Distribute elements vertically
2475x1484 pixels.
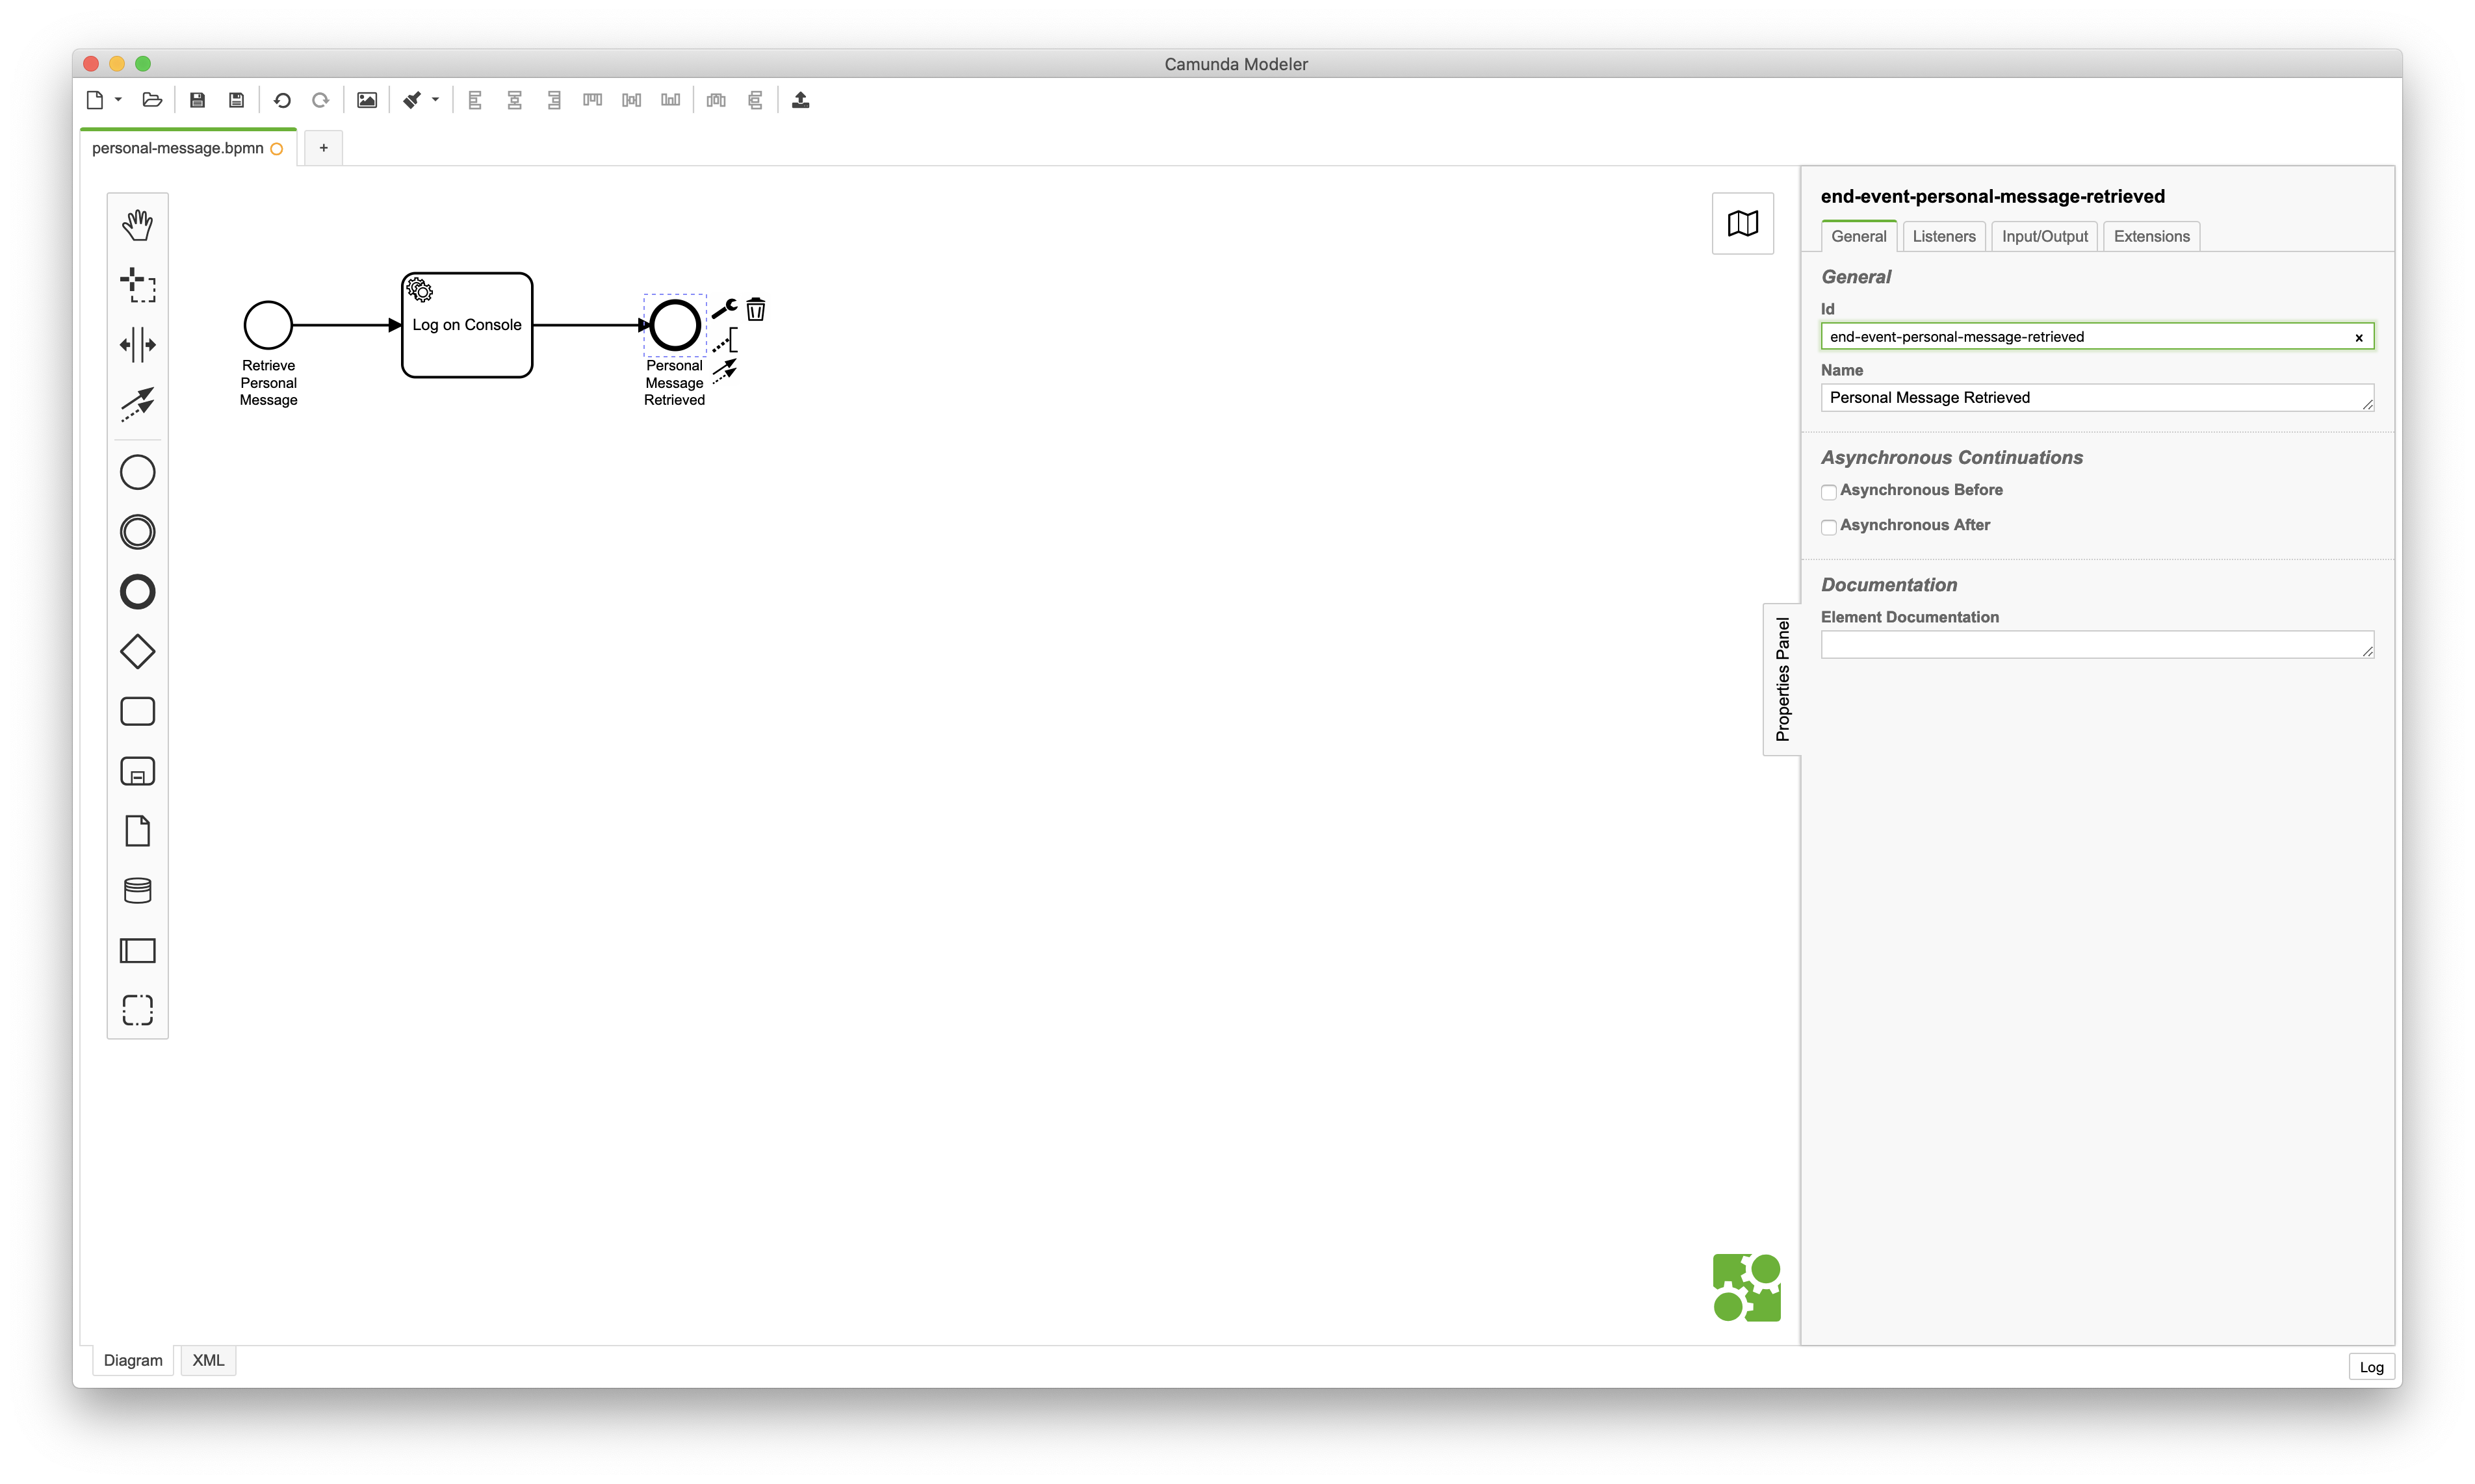click(756, 100)
